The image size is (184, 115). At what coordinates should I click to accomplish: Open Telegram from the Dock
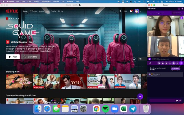click(x=133, y=109)
